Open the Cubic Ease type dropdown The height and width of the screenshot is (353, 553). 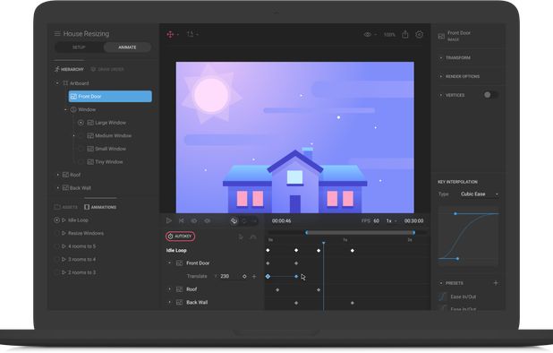pos(480,194)
